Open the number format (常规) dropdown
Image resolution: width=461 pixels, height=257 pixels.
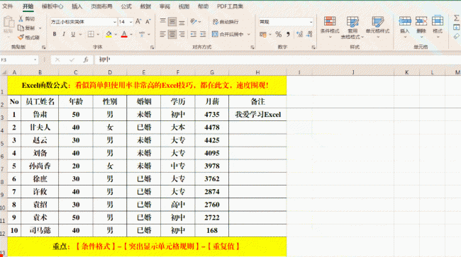311,22
